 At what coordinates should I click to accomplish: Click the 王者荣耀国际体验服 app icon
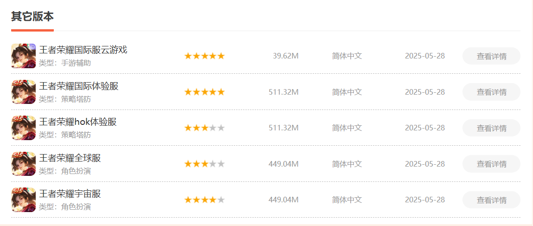point(23,92)
